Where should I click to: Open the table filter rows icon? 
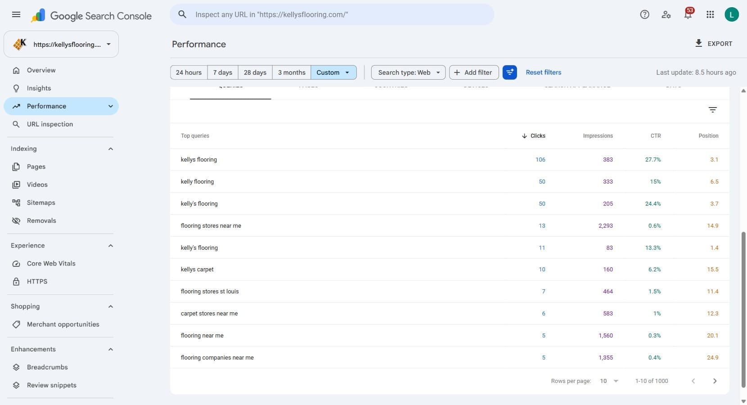[x=713, y=110]
